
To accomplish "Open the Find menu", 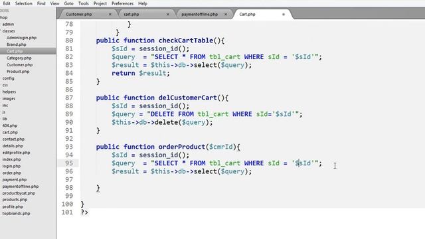I will point(41,3).
